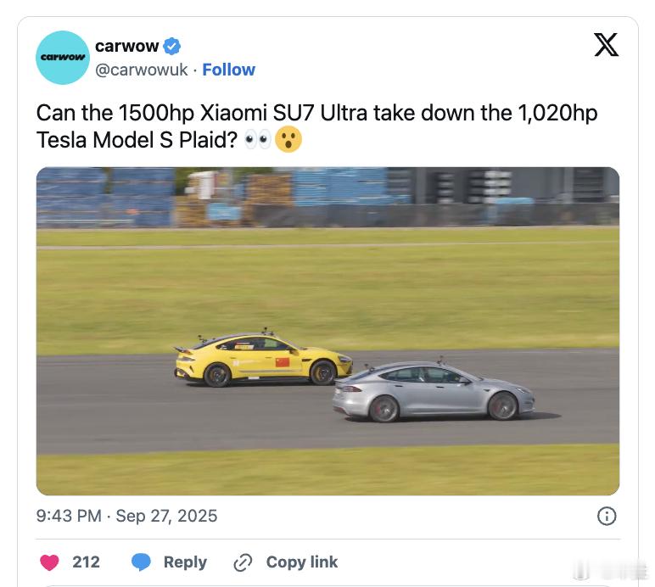The image size is (655, 587).
Task: Click the surprised face emoji in tweet
Action: 288,139
